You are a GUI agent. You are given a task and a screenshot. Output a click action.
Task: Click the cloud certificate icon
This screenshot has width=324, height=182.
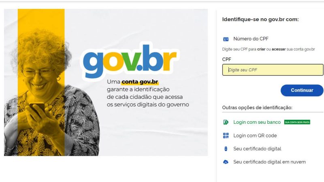tap(226, 162)
